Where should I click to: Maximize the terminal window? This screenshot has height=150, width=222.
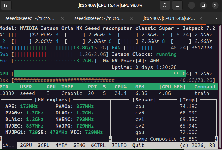(x=203, y=6)
